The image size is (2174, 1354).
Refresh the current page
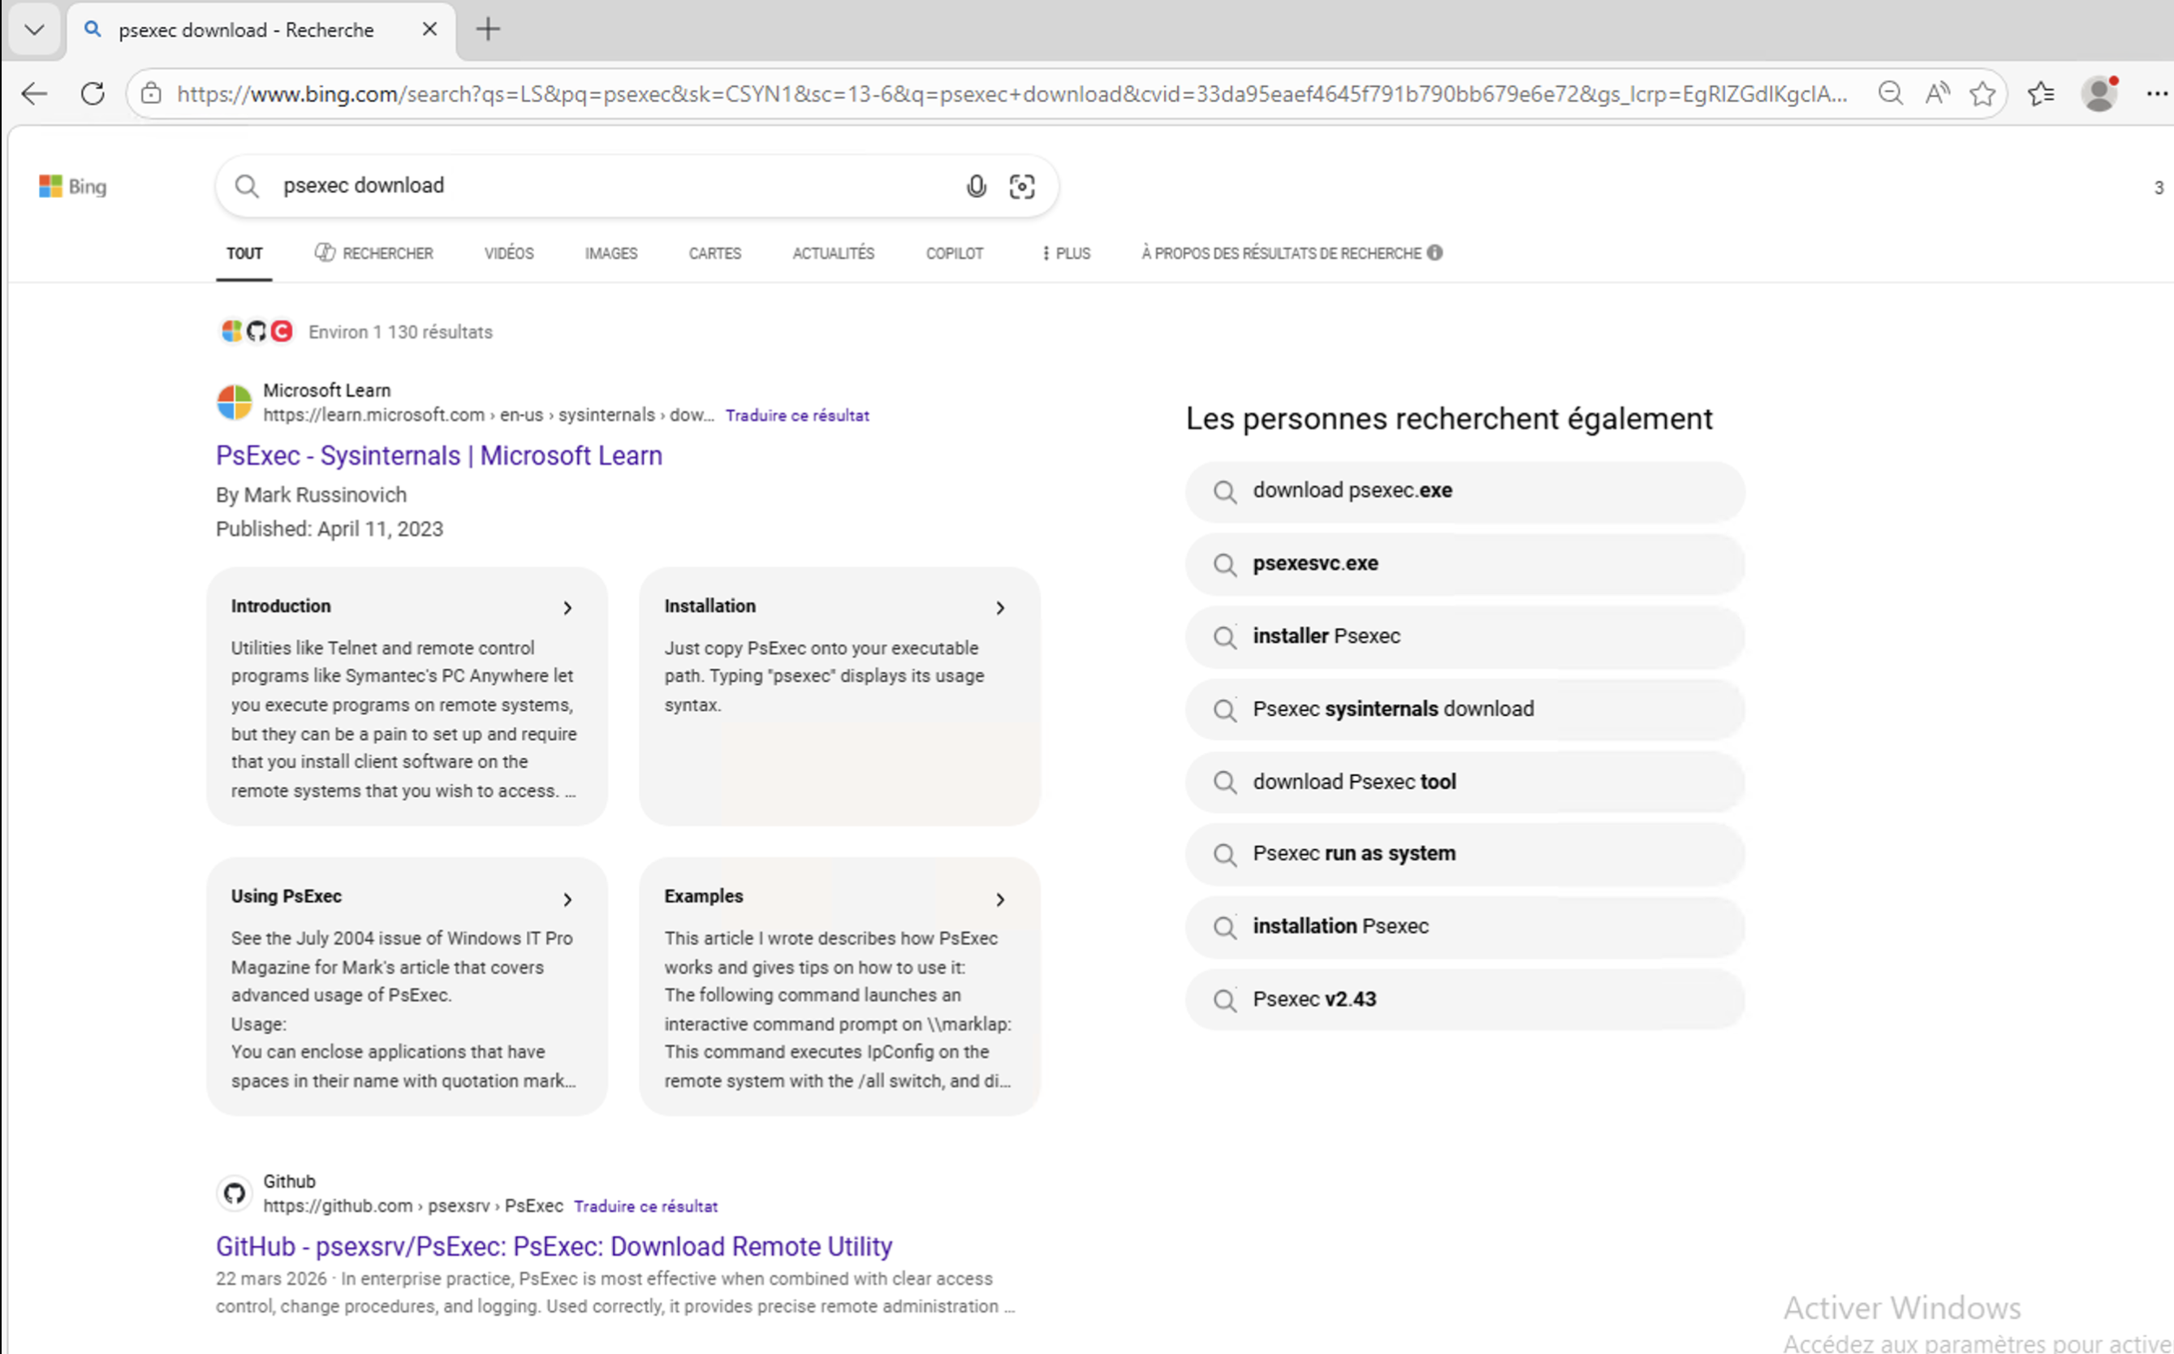click(x=93, y=94)
